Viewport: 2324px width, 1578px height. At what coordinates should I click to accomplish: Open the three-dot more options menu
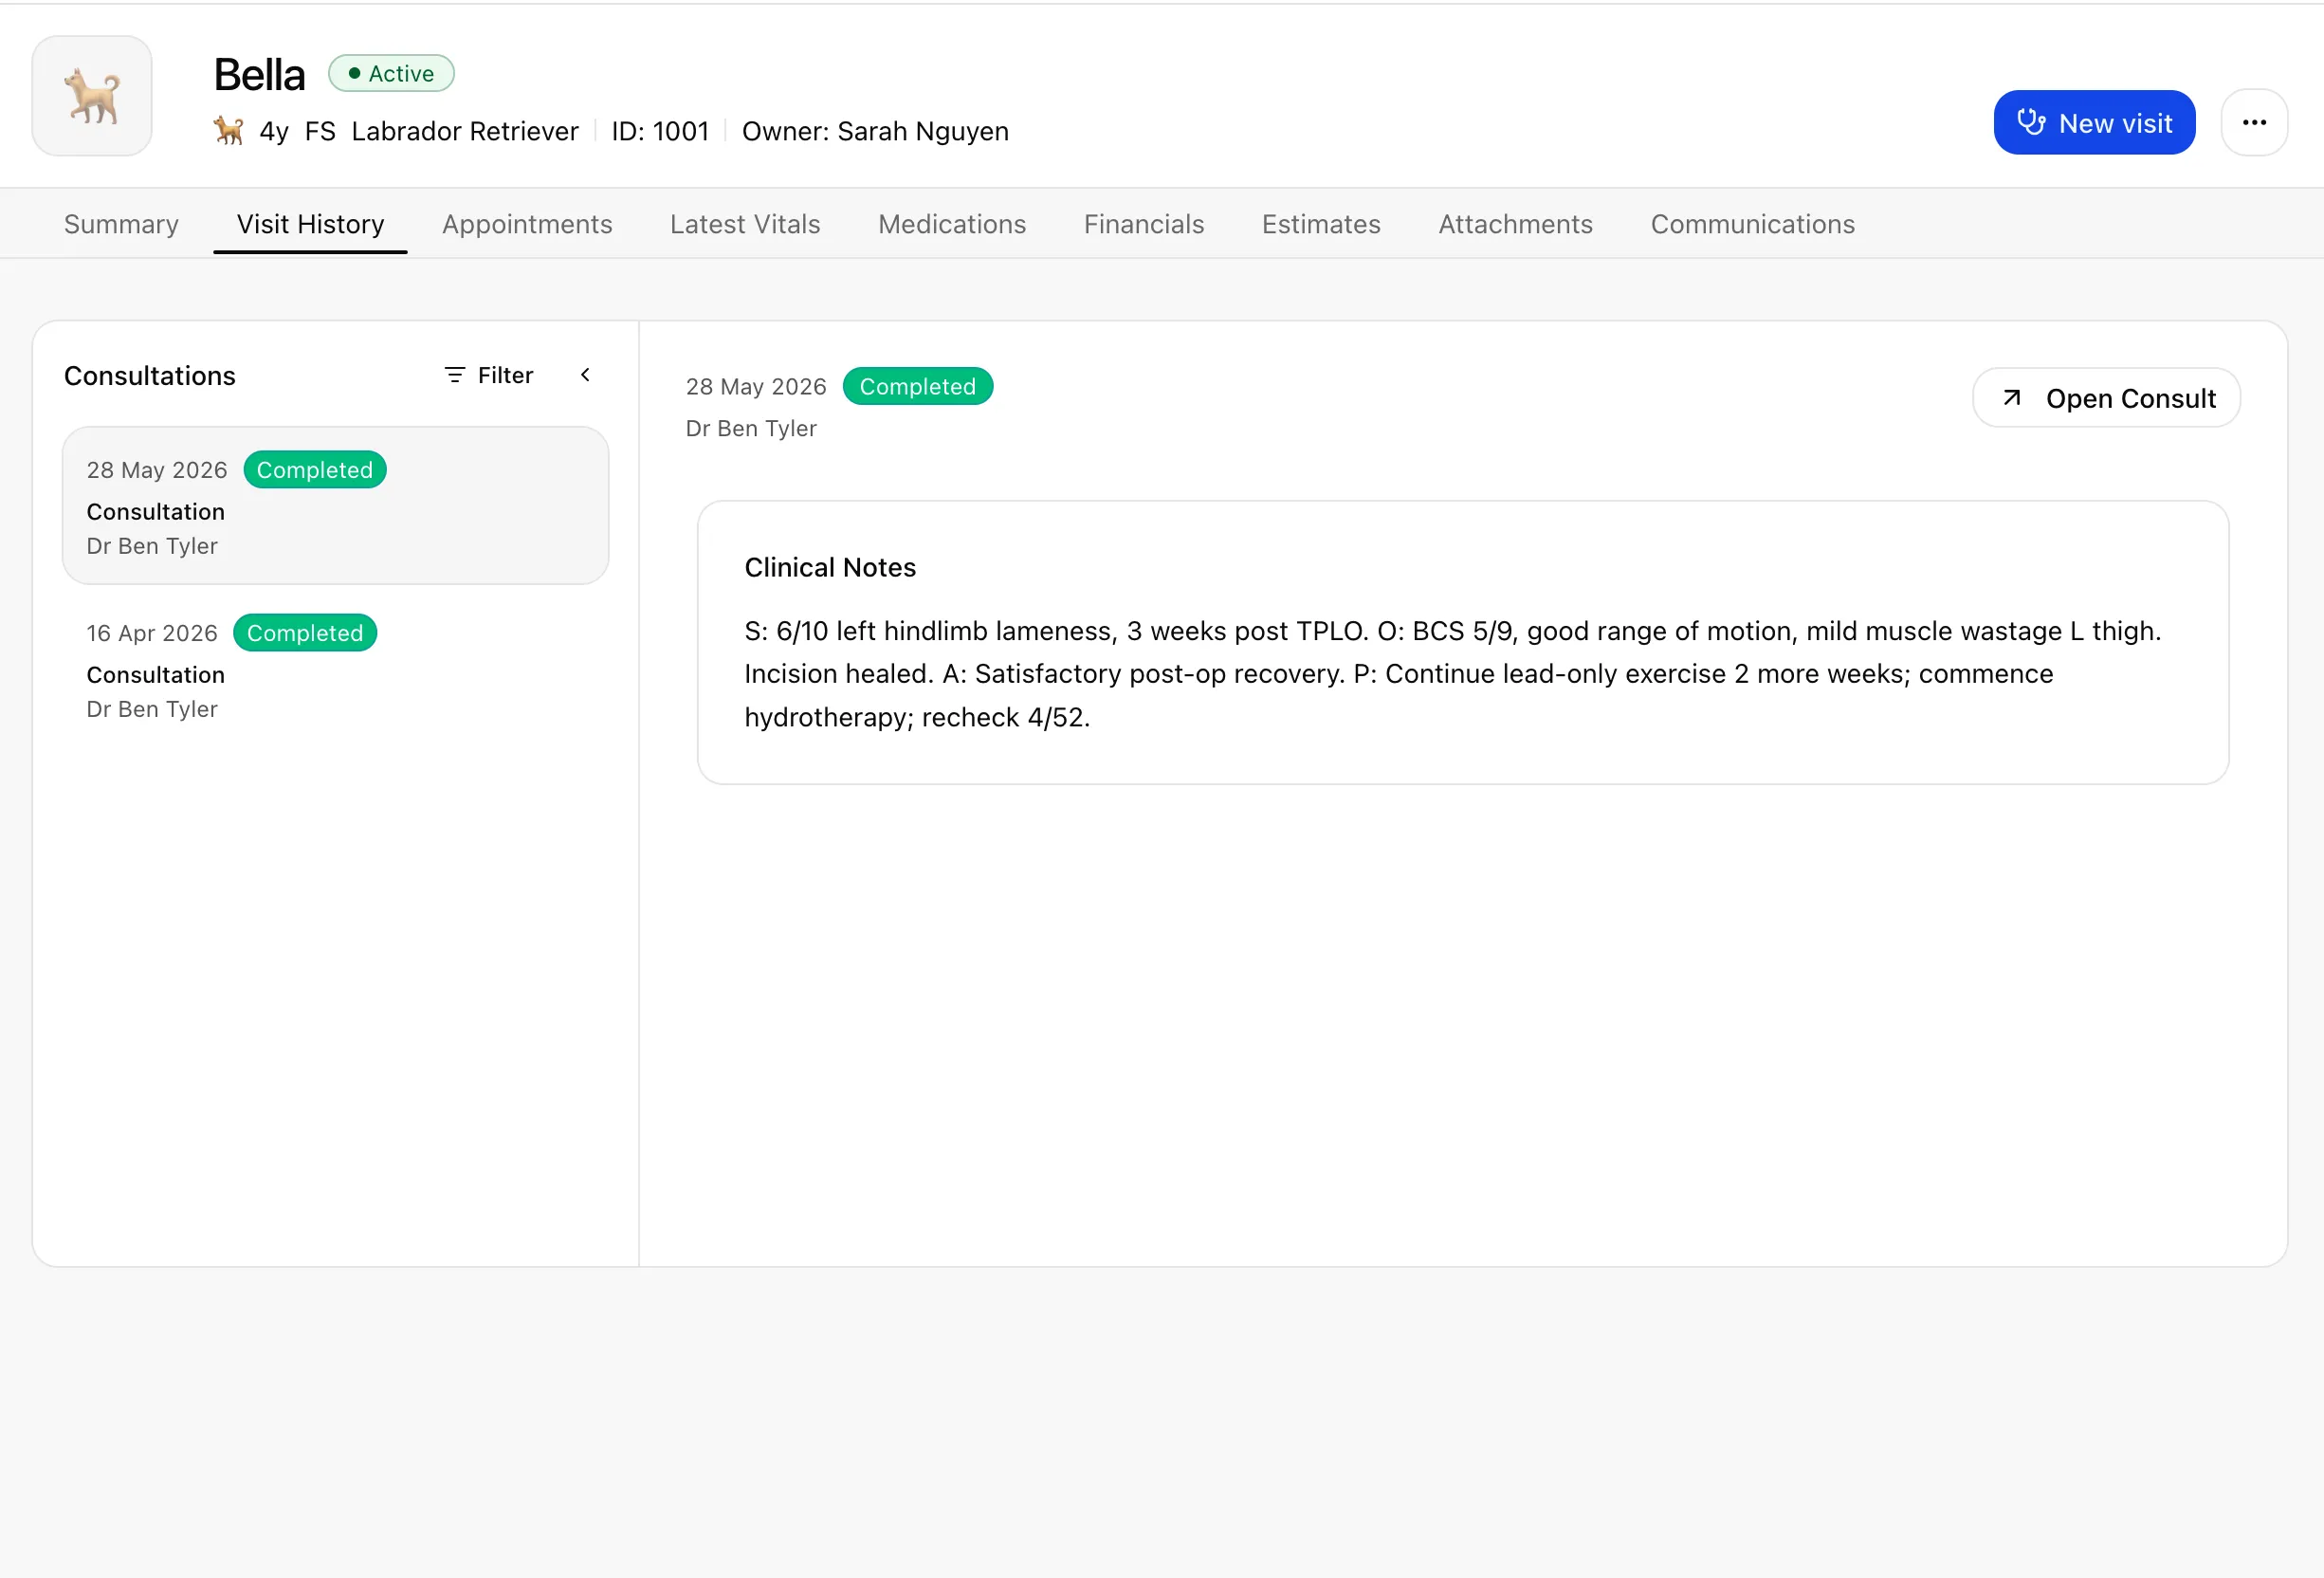pyautogui.click(x=2254, y=123)
